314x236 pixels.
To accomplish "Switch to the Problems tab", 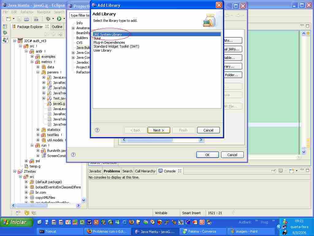I will (112, 171).
